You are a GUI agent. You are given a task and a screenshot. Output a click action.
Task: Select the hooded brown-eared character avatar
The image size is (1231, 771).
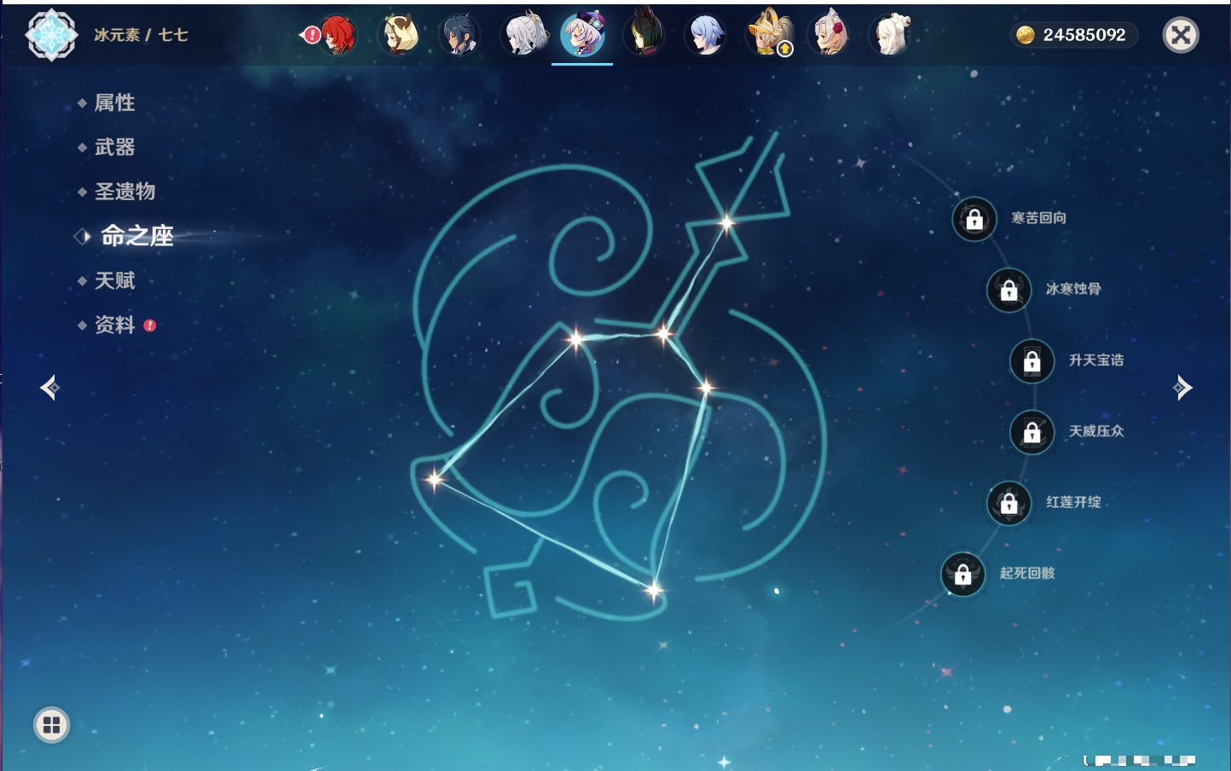(x=399, y=35)
